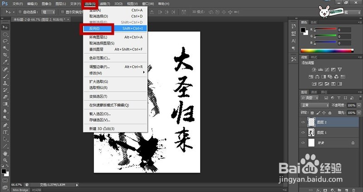This screenshot has height=192, width=363.
Task: Open the Layers panel flyout menu
Action: pos(360,92)
